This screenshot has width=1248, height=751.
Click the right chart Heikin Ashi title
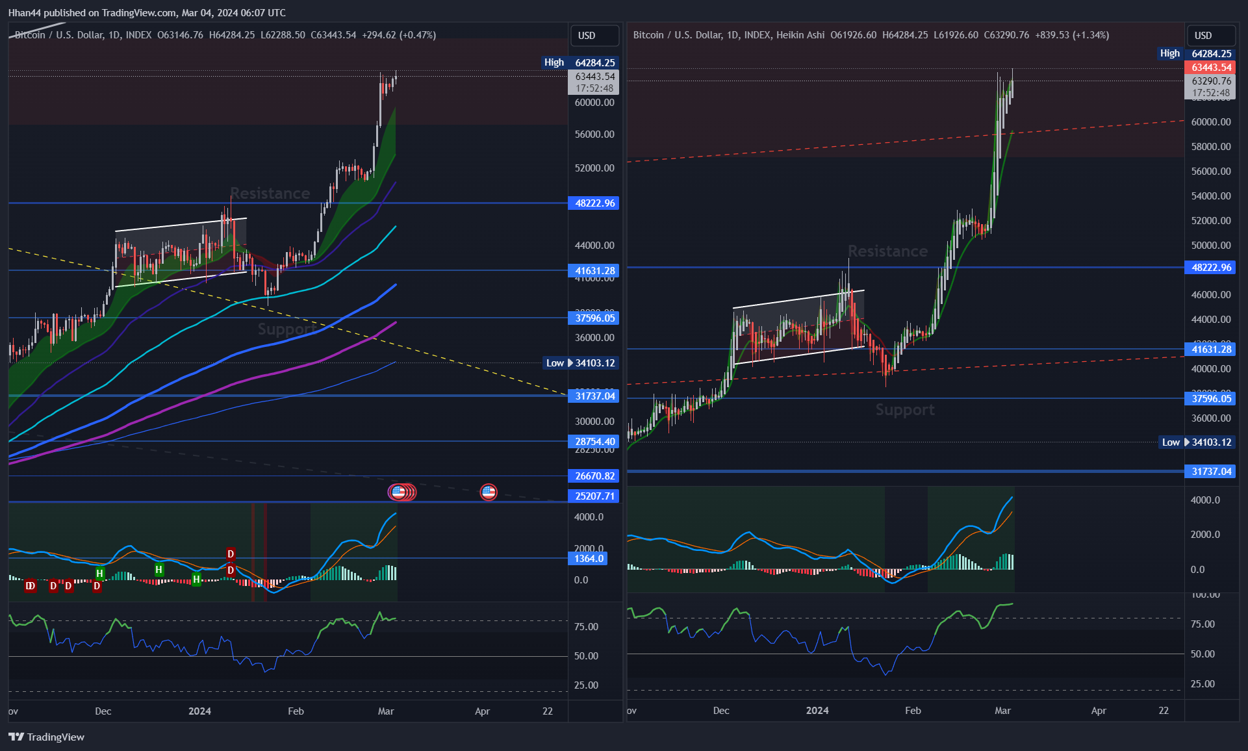coord(729,35)
